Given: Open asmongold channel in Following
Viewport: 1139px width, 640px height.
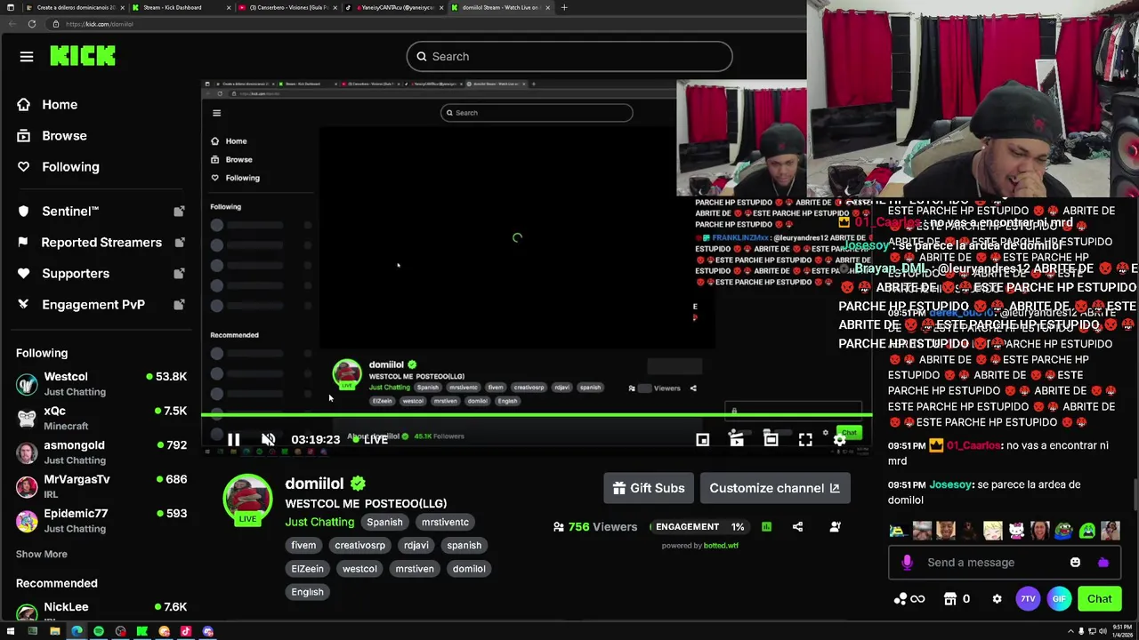Looking at the screenshot, I should [x=101, y=452].
